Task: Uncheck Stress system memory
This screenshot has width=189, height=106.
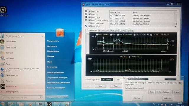Action: (89, 20)
